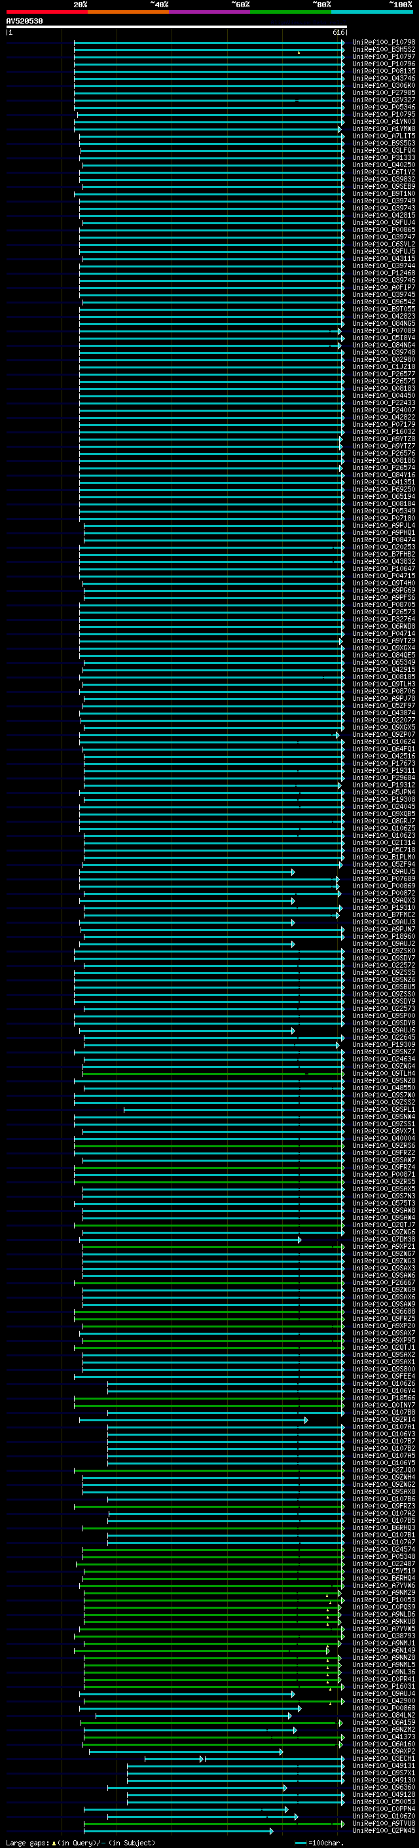
Task: Select hit label UniRef100_P17673
Action: (383, 763)
